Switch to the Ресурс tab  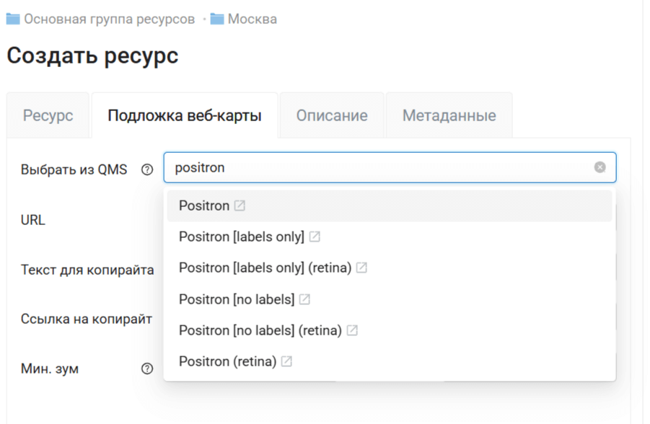coord(48,115)
